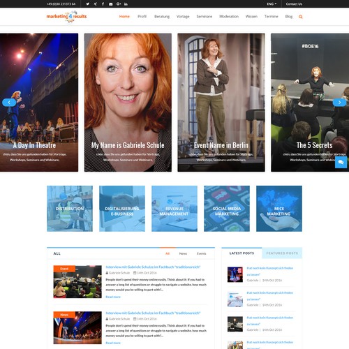This screenshot has width=349, height=349.
Task: Open the Digitalisierung E-Business tile
Action: [122, 209]
